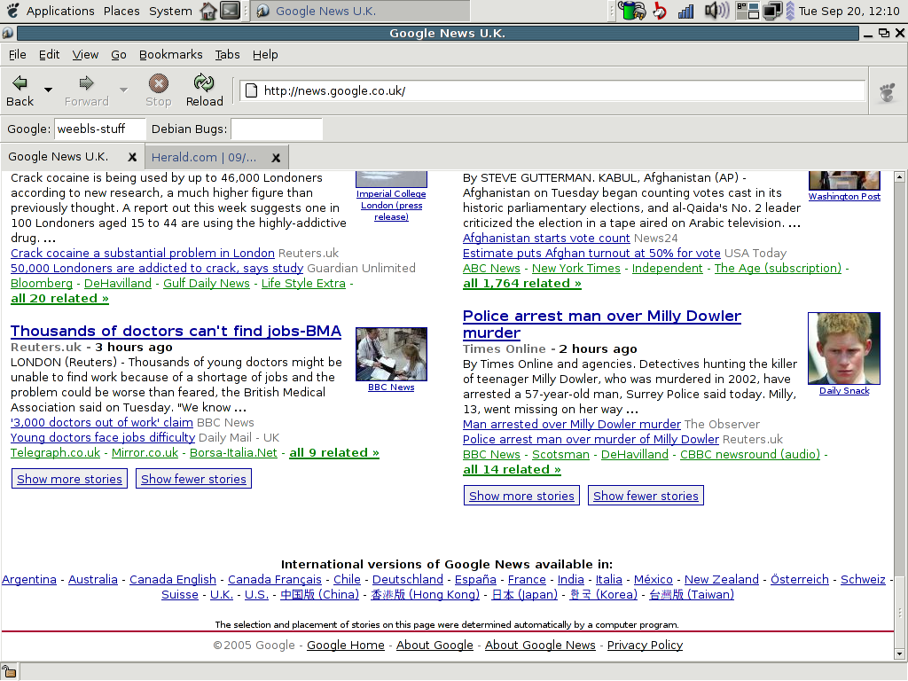Viewport: 908px width, 681px height.
Task: Click 'Show more stories' under Milly Dowler story
Action: tap(521, 496)
